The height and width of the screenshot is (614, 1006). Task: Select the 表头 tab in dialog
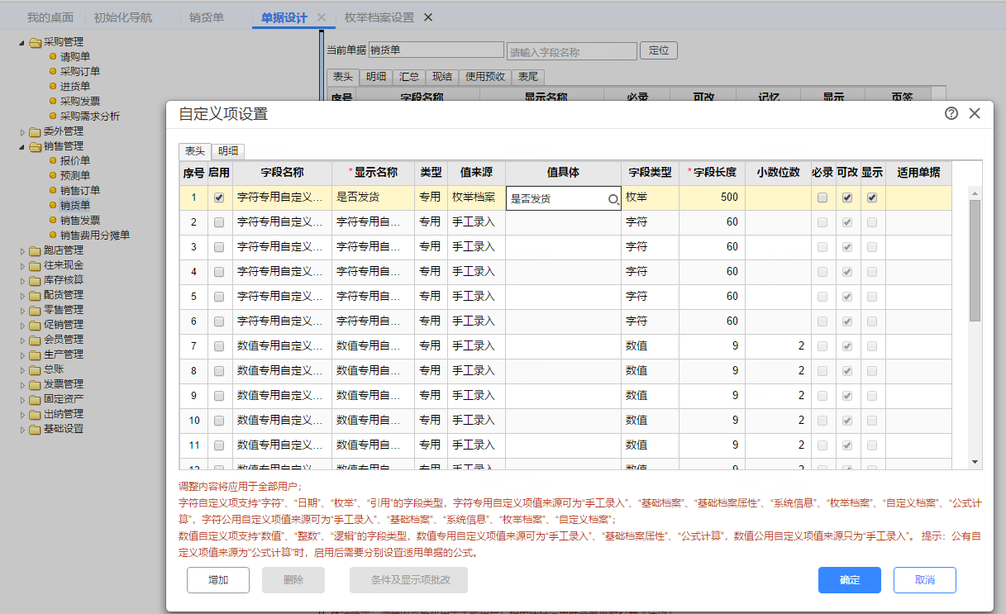click(x=195, y=151)
